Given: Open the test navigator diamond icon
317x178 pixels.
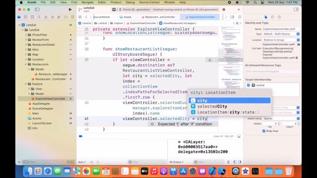Looking at the screenshot, I should 53,17.
